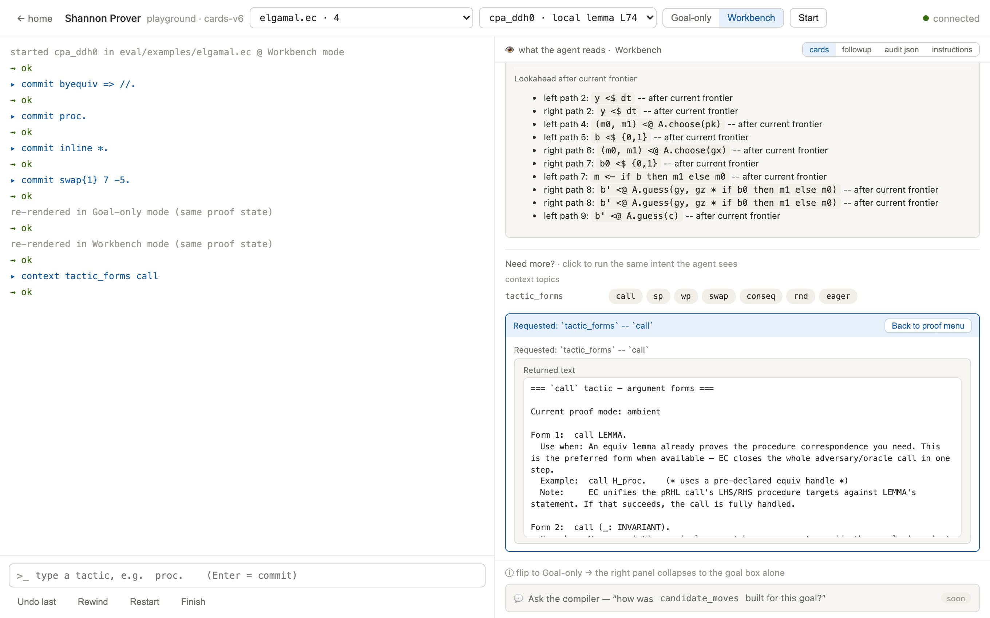The height and width of the screenshot is (618, 990).
Task: Switch to Goal-only mode
Action: tap(691, 18)
